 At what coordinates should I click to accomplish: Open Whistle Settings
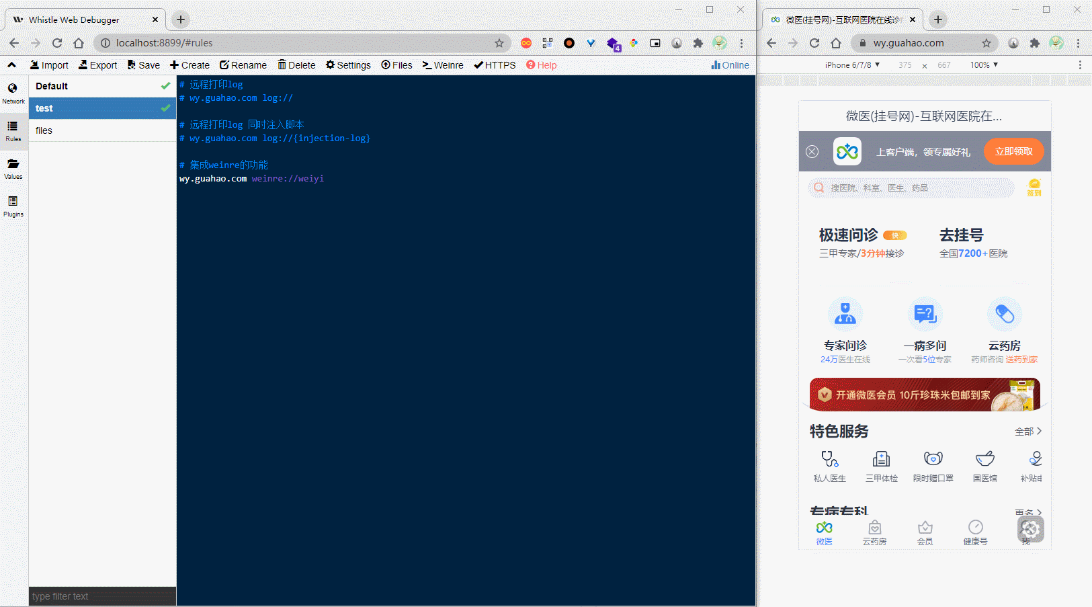348,65
